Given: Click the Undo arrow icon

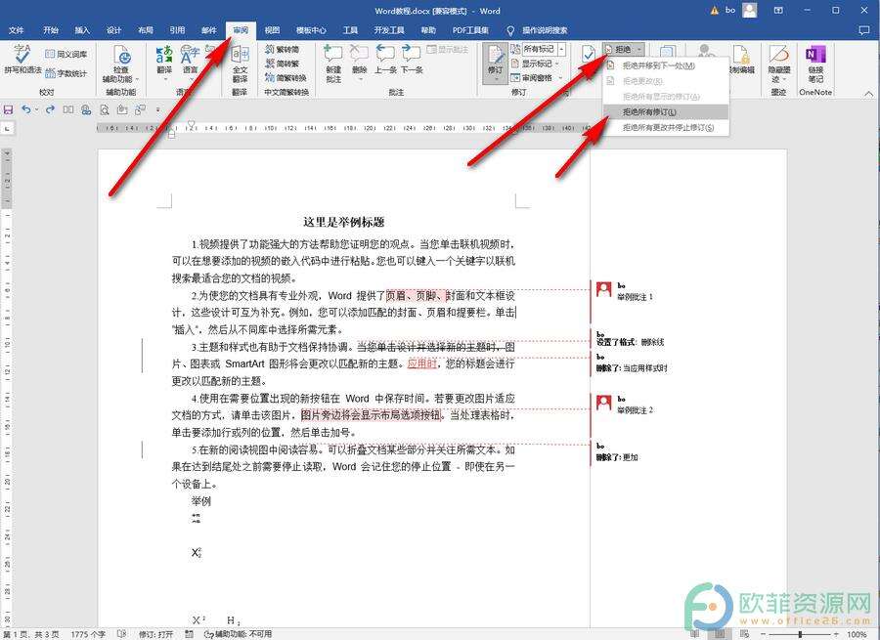Looking at the screenshot, I should 25,109.
